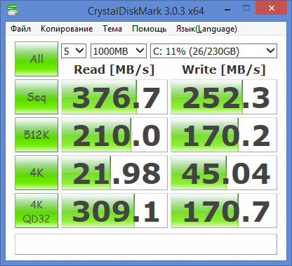Image resolution: width=292 pixels, height=266 pixels.
Task: Click the Seq read result 376.7
Action: (114, 97)
